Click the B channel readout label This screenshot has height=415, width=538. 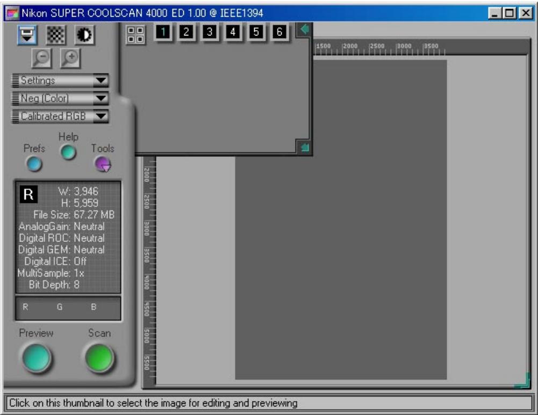(x=94, y=307)
